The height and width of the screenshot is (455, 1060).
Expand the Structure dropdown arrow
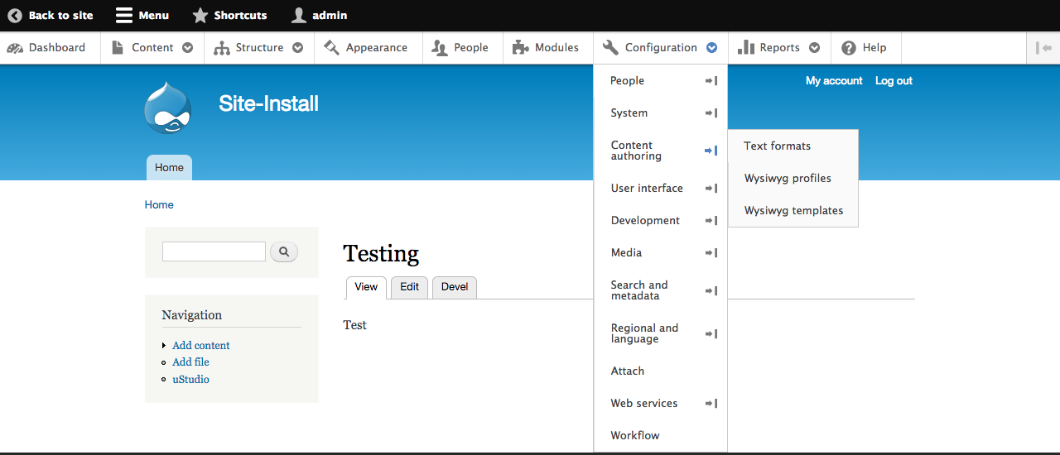point(297,48)
